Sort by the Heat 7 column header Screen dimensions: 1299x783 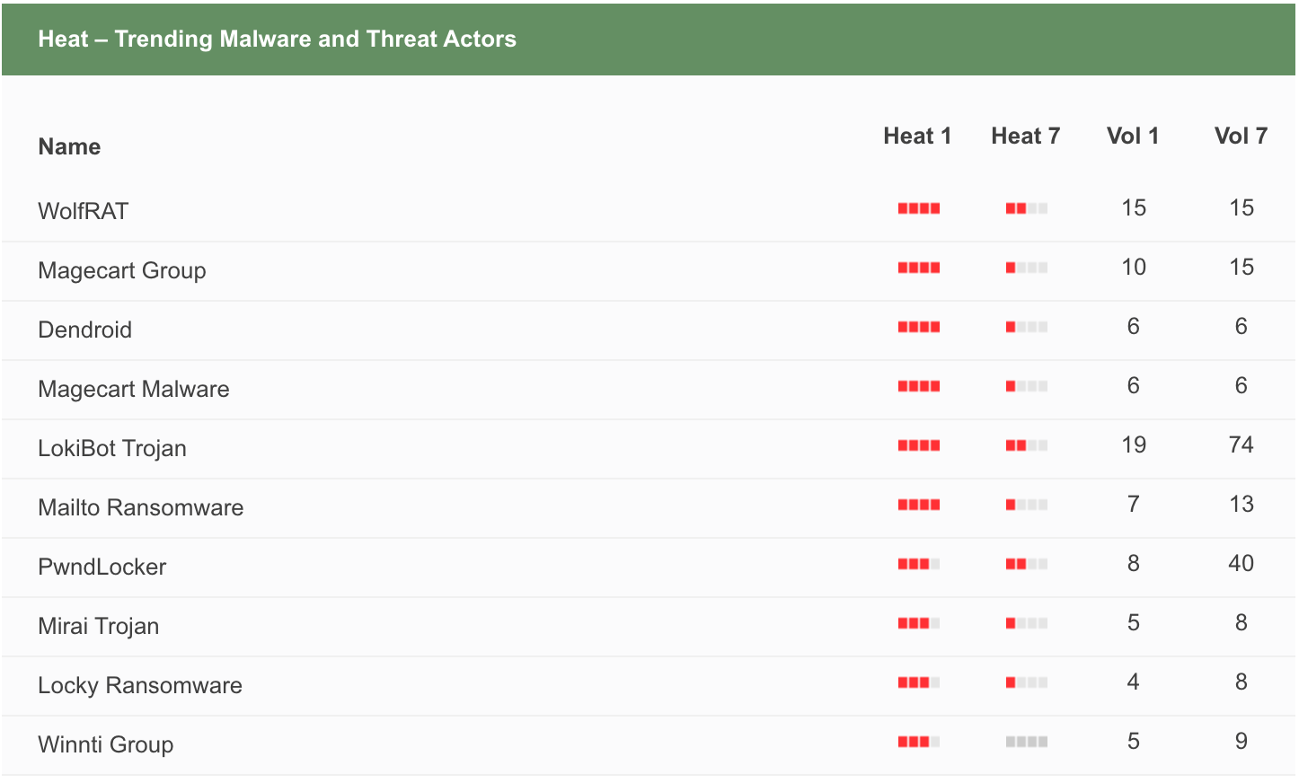[x=1025, y=136]
